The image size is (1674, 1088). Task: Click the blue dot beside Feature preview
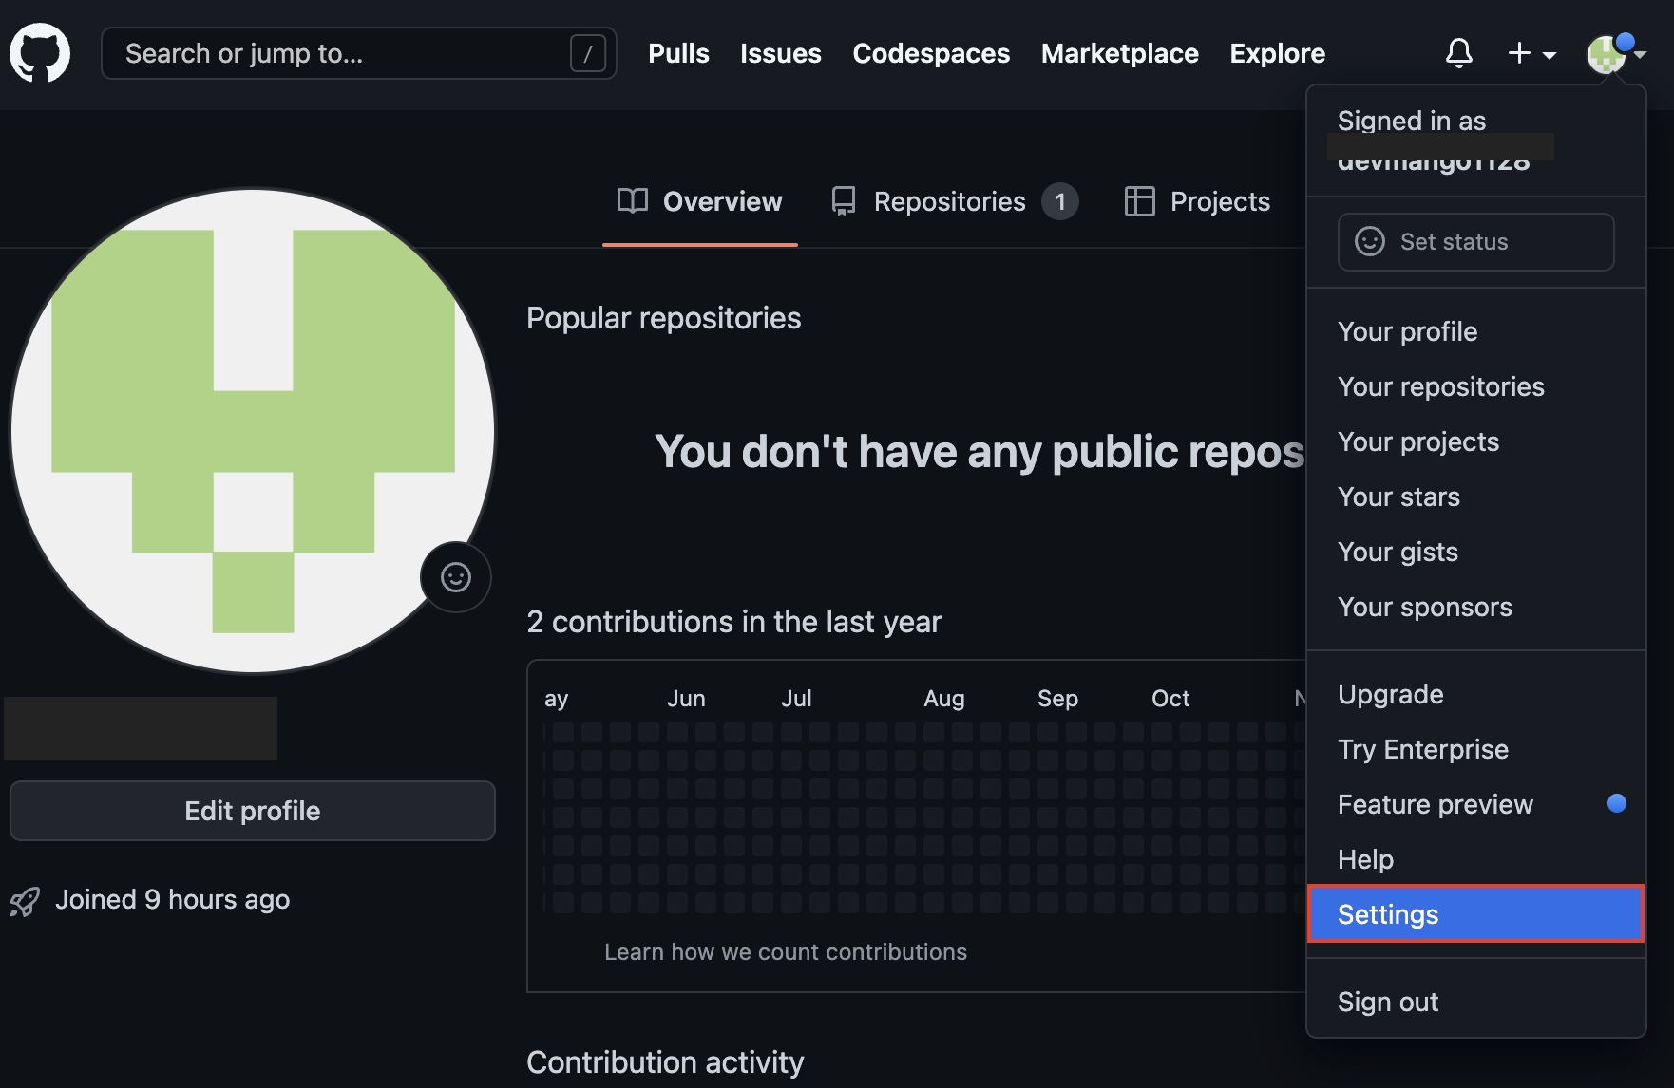tap(1616, 803)
